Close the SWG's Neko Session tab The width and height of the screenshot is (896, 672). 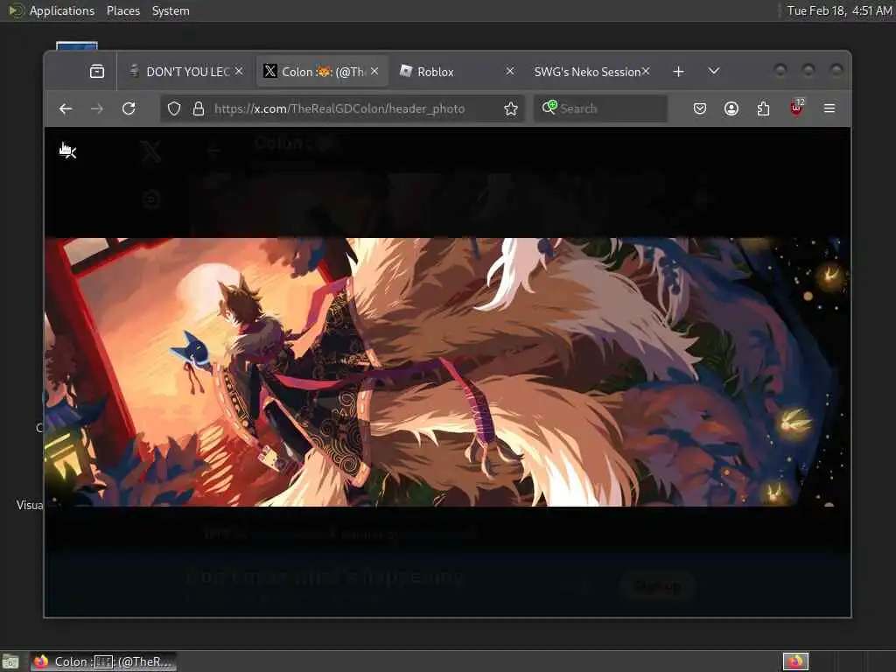pos(646,71)
